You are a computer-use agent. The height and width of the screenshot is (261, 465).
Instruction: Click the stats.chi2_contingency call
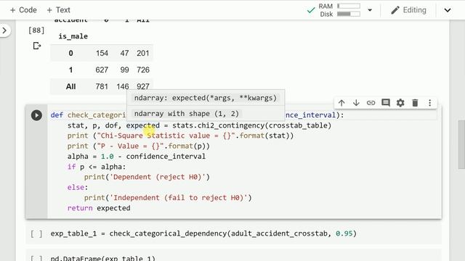pyautogui.click(x=251, y=125)
